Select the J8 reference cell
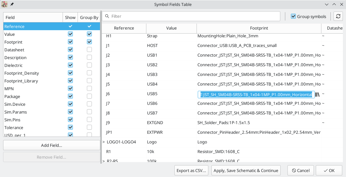The image size is (346, 177). (x=124, y=113)
